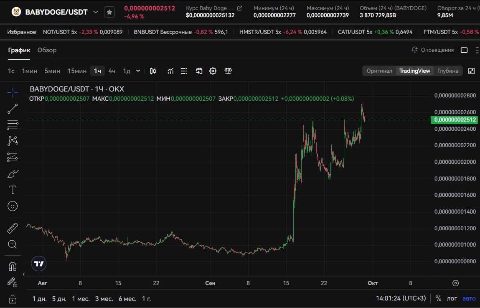The height and width of the screenshot is (308, 480).
Task: Select the crosshair cursor tool
Action: [13, 92]
